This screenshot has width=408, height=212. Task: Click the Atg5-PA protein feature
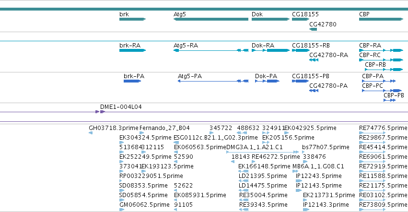point(213,81)
